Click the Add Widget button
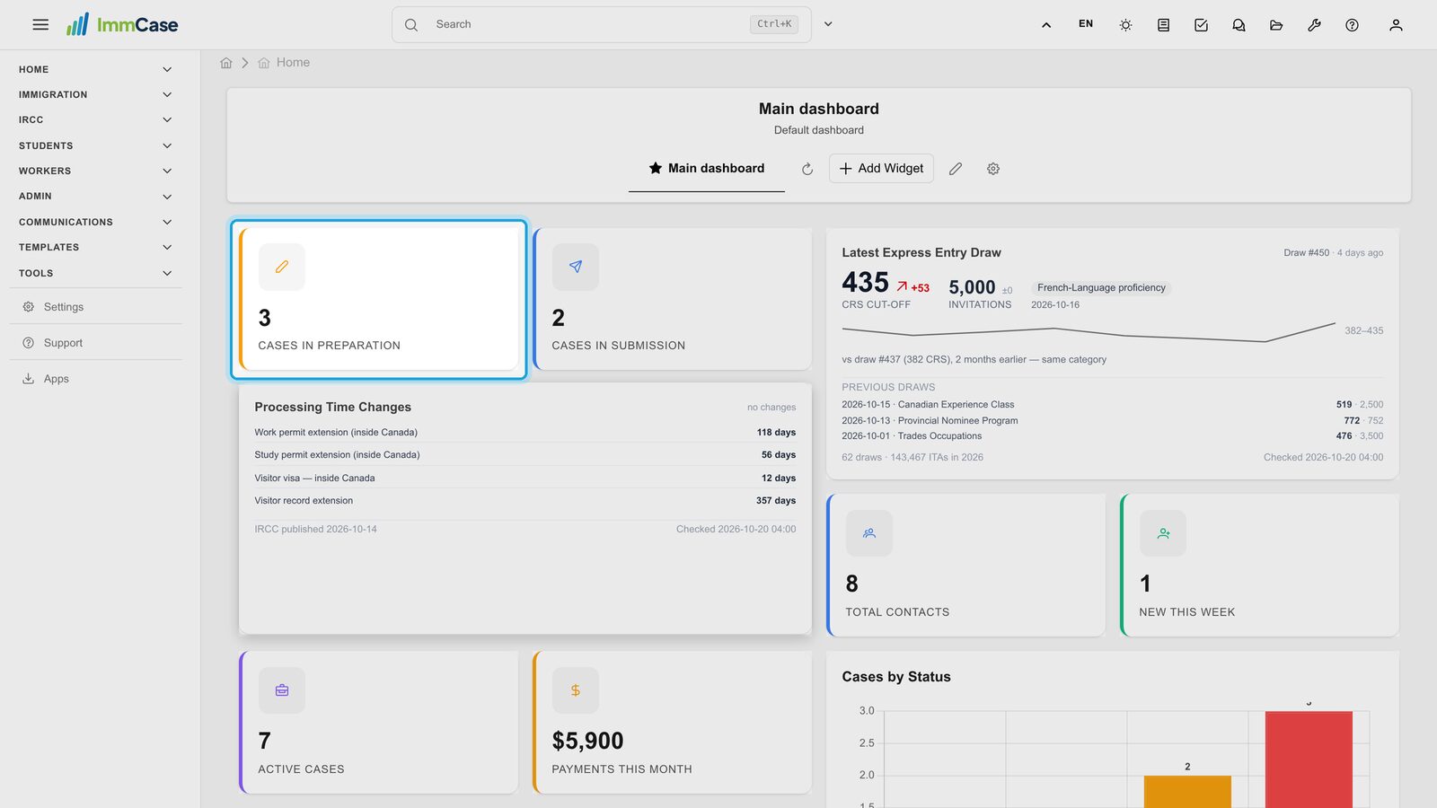Viewport: 1437px width, 808px height. pyautogui.click(x=881, y=169)
